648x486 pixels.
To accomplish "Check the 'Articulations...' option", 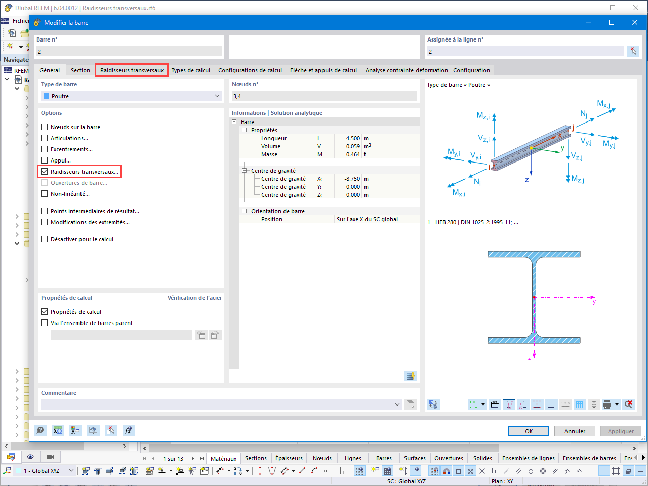I will (45, 138).
